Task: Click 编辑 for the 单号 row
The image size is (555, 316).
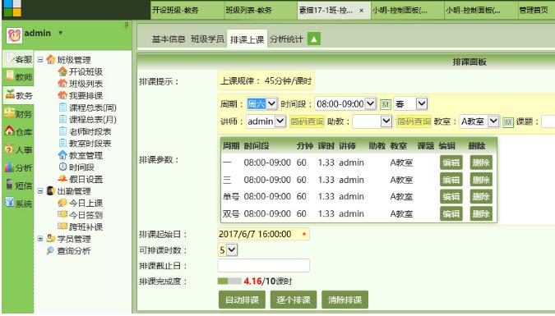Action: [451, 196]
